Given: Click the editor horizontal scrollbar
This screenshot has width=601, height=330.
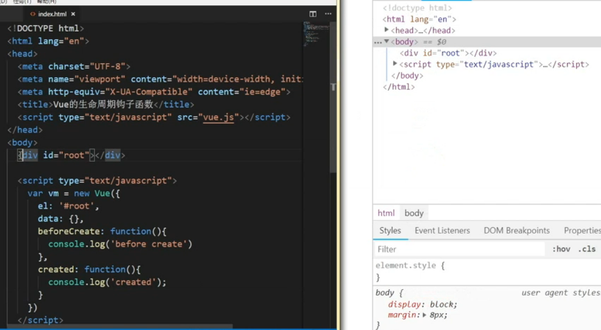Looking at the screenshot, I should click(120, 326).
